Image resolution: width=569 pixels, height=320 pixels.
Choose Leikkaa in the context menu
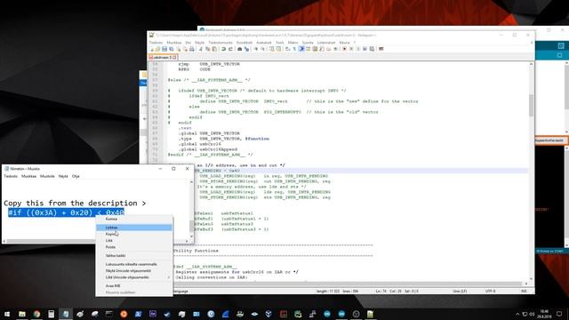[134, 228]
